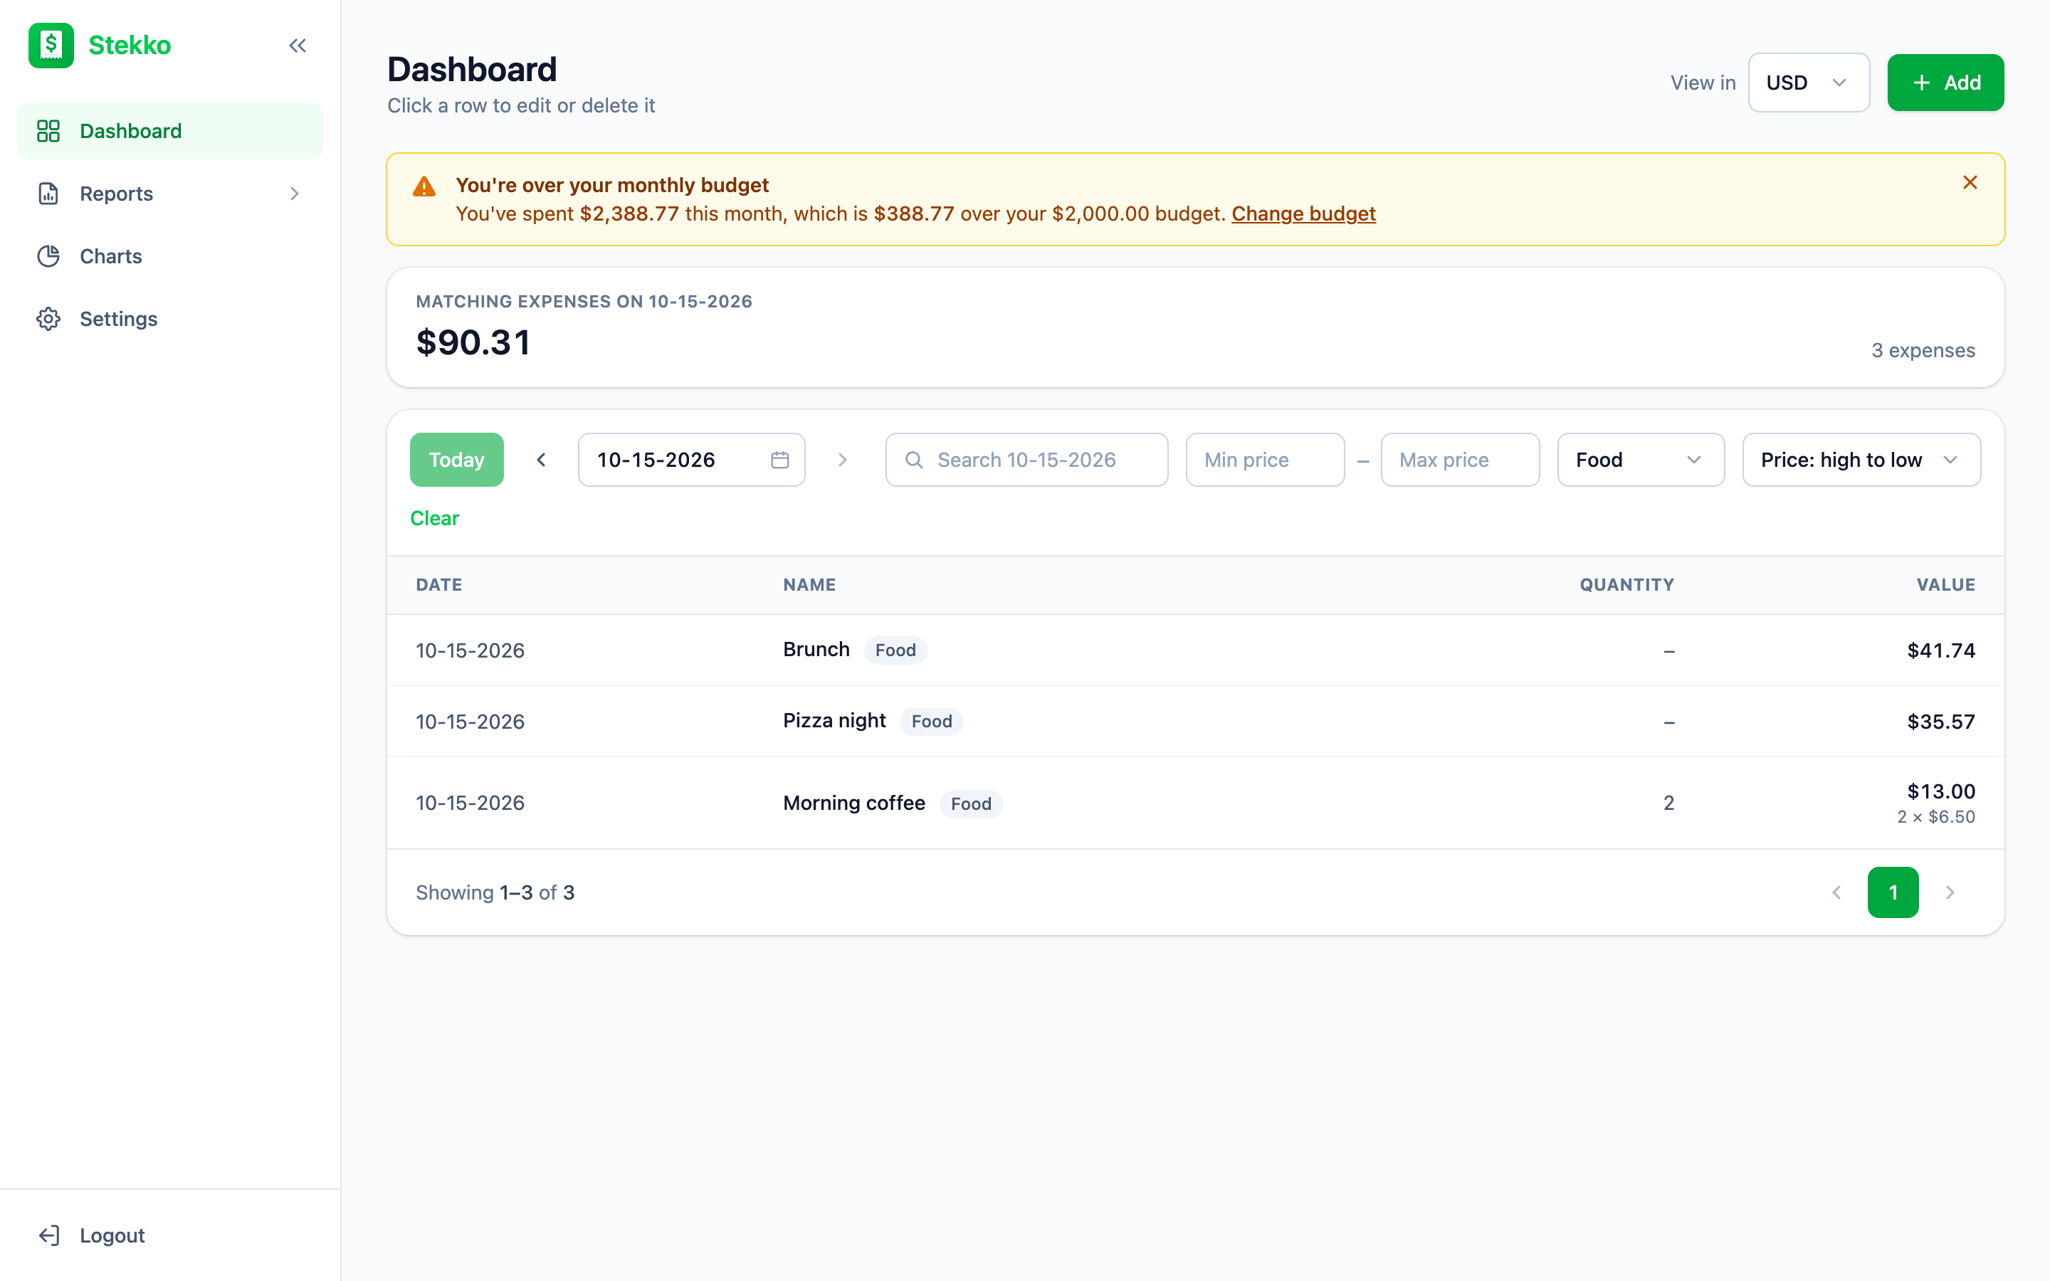Go to next page of results
This screenshot has width=2050, height=1281.
click(x=1950, y=892)
